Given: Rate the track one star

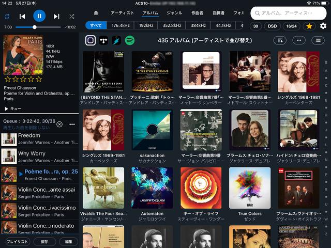Looking at the screenshot, I should [8, 79].
